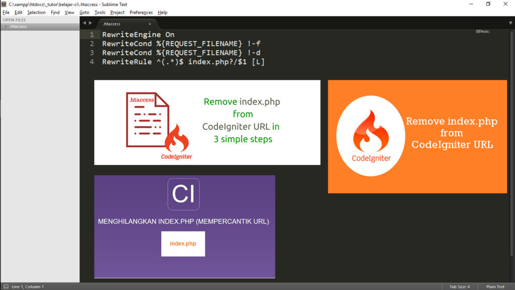
Task: Open the Selection menu
Action: tap(36, 12)
